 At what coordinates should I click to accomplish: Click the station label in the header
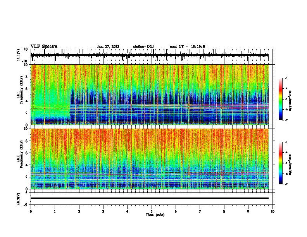143,46
